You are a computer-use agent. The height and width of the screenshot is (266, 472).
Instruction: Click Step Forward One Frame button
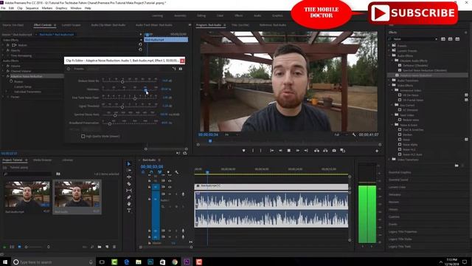297,151
